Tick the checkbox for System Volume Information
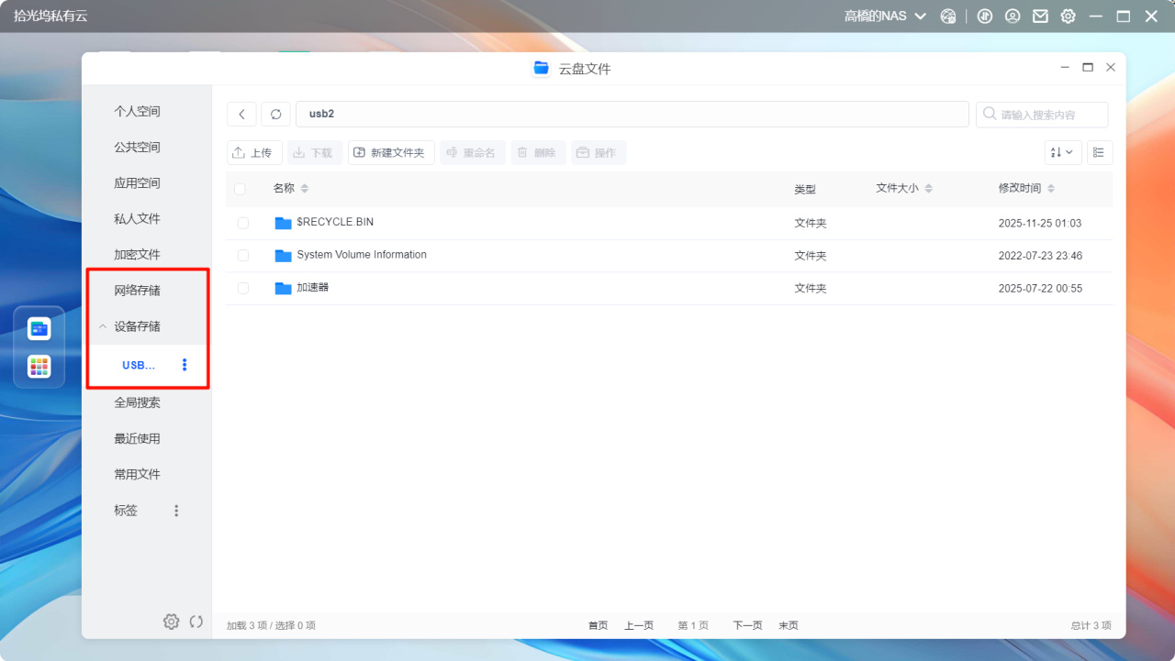 [243, 256]
